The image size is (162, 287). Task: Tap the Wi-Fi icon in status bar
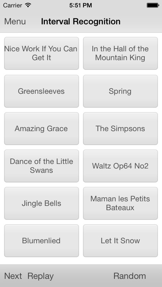28,5
